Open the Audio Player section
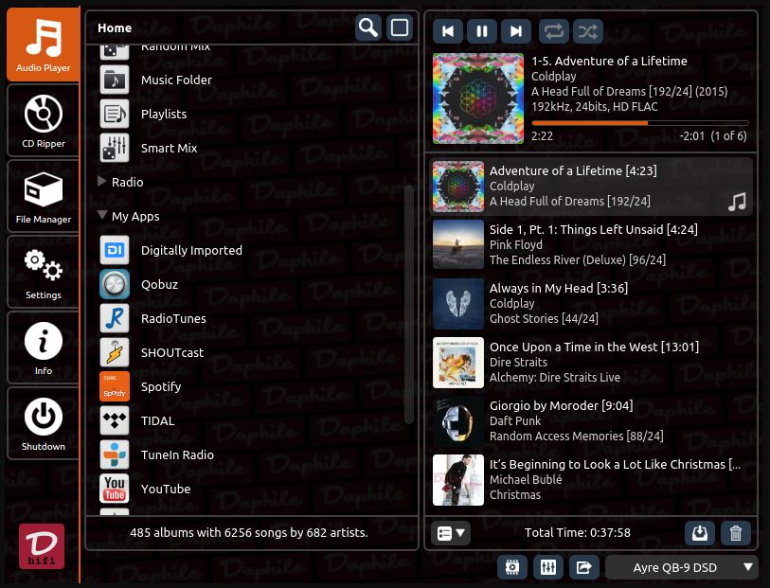The image size is (770, 588). (44, 45)
